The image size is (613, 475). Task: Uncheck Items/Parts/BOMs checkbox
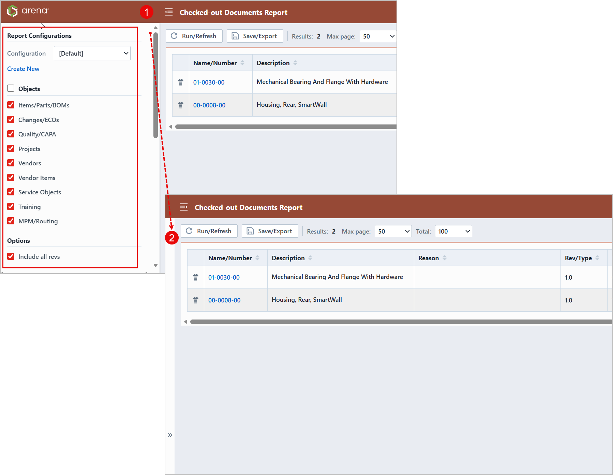(11, 105)
